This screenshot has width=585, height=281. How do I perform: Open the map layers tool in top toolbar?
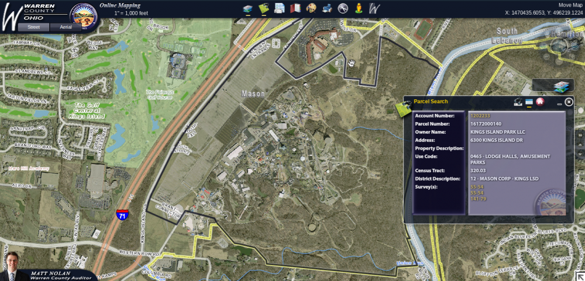coord(247,8)
